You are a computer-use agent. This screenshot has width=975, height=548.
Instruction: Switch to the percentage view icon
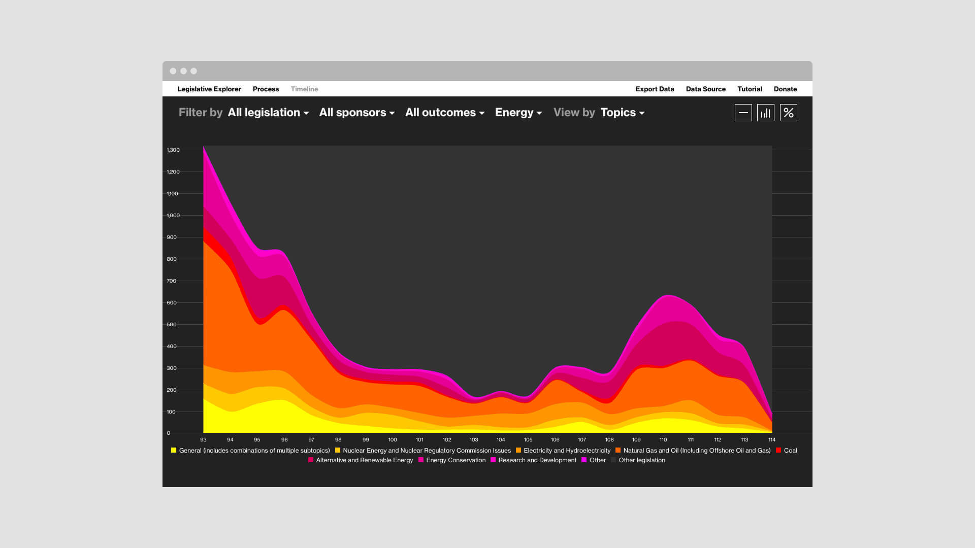789,113
